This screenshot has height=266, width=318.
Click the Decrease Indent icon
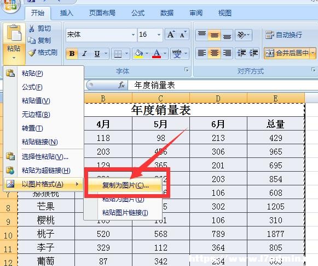pos(241,53)
